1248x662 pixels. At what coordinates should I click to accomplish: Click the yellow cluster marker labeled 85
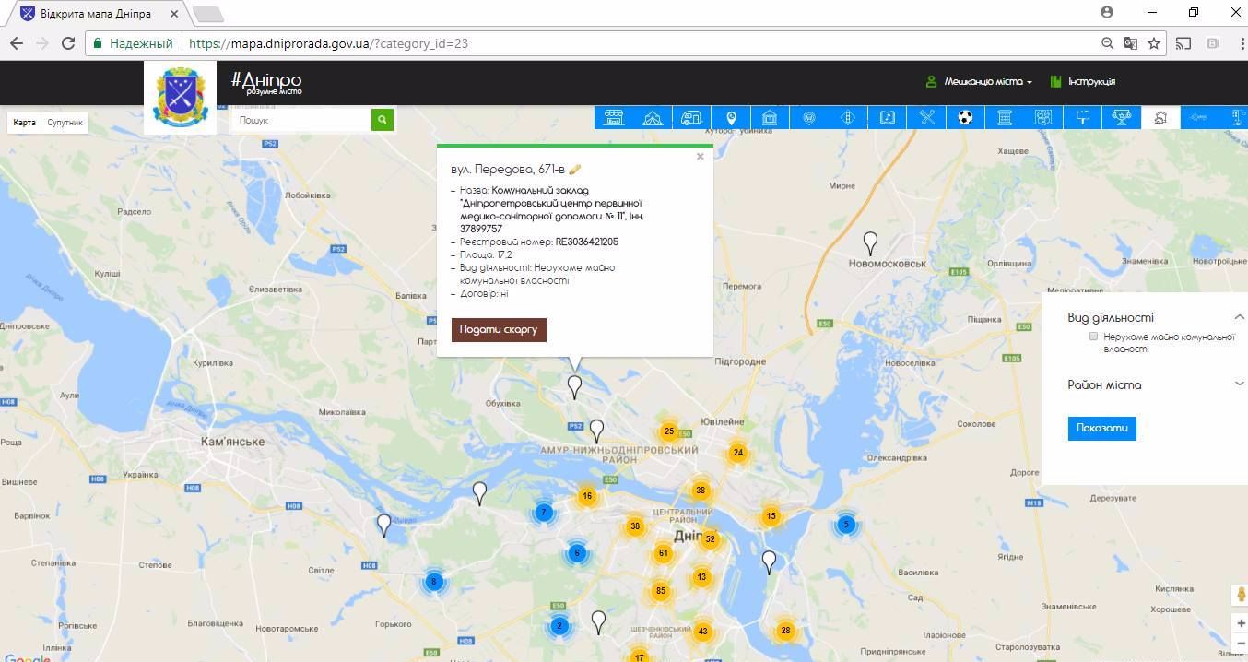660,591
